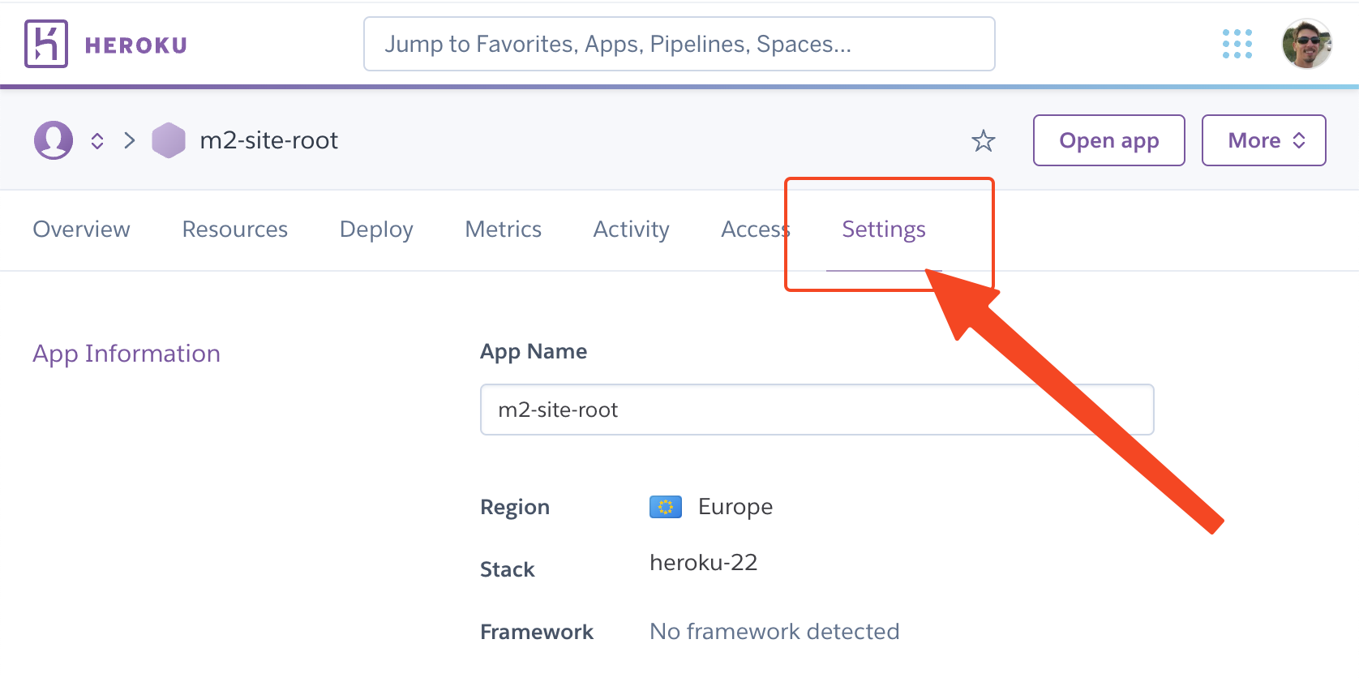Click the purple app hexagon icon
The width and height of the screenshot is (1359, 678).
pos(169,140)
